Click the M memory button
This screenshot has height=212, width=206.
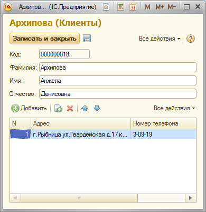[147, 7]
